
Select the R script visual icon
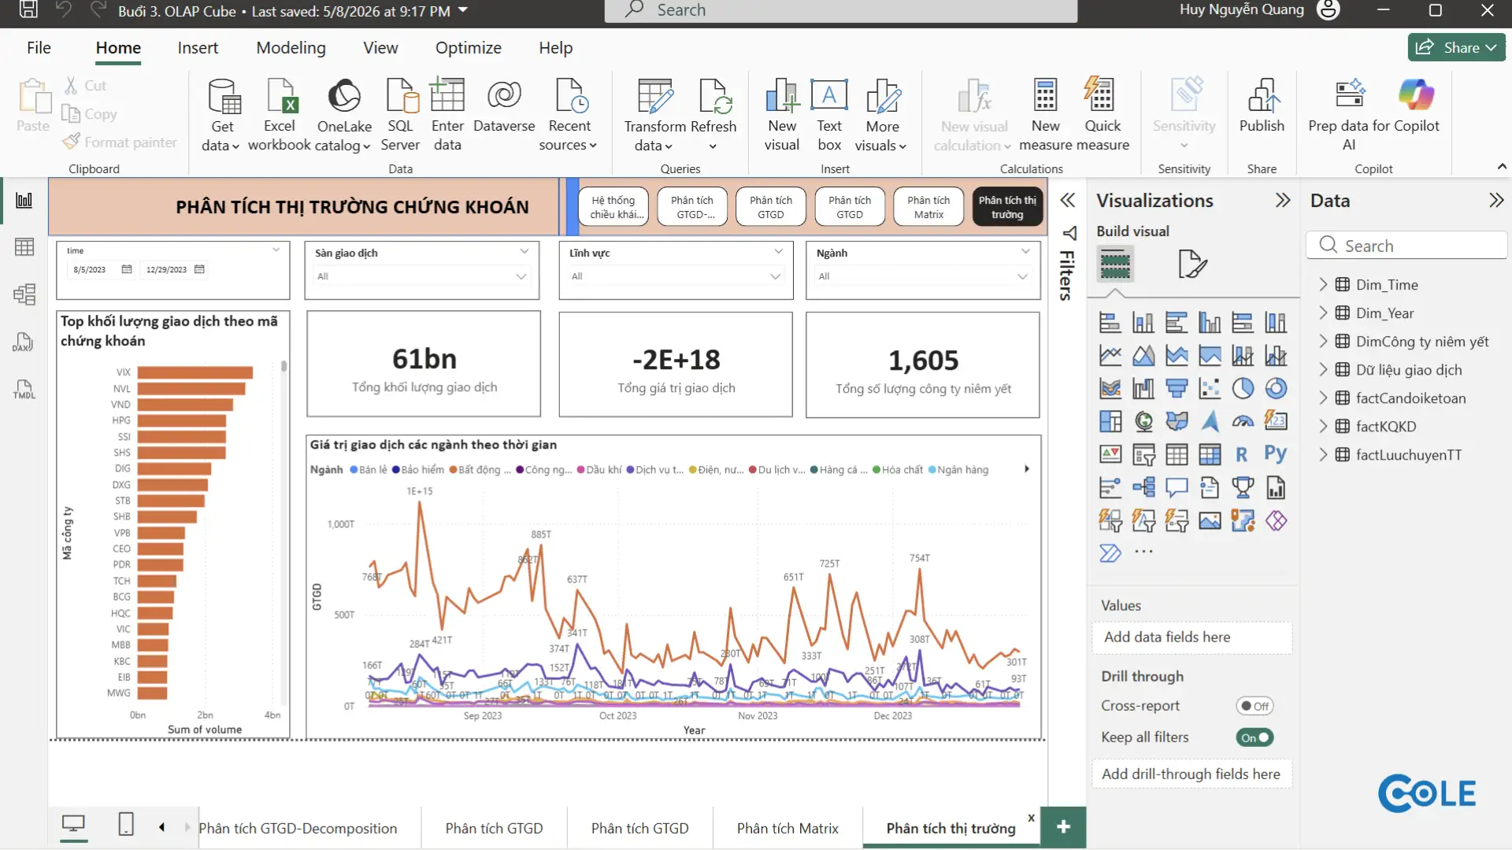pos(1242,454)
